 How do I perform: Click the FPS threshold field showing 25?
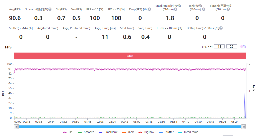tap(231, 47)
